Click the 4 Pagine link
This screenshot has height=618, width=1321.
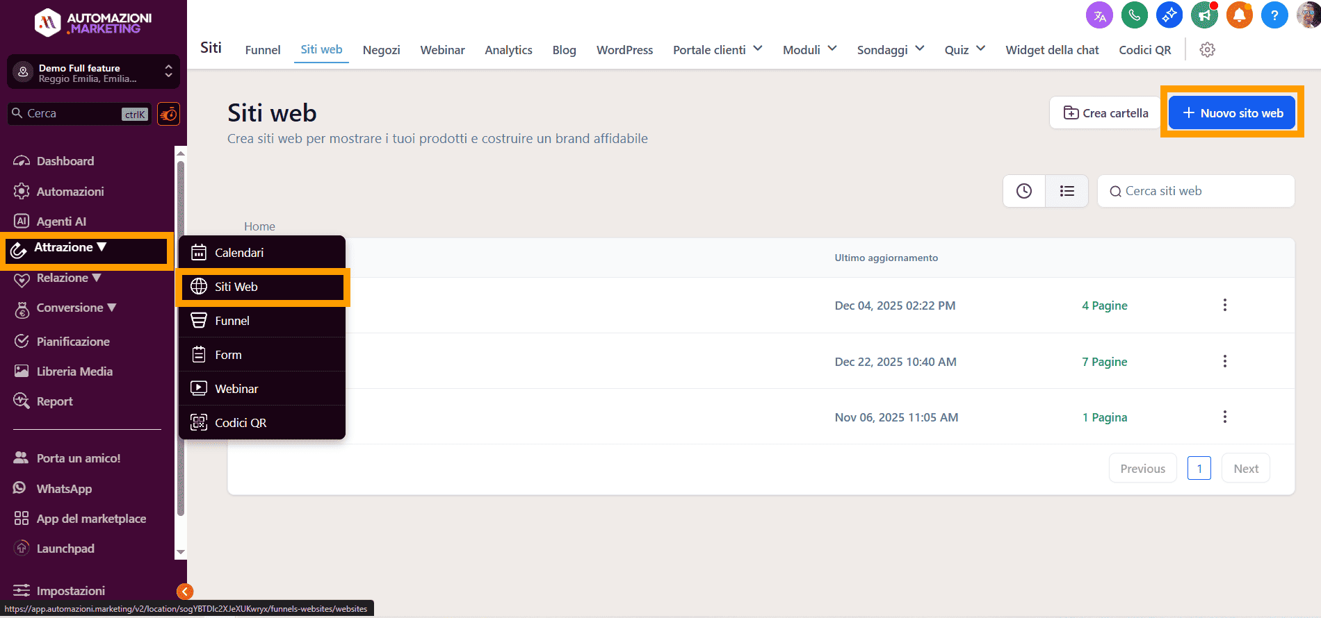[x=1105, y=306]
